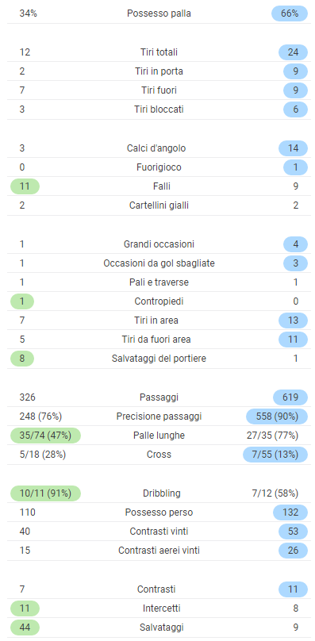Select the Calci d'angolo value 14
This screenshot has width=315, height=641.
click(293, 148)
